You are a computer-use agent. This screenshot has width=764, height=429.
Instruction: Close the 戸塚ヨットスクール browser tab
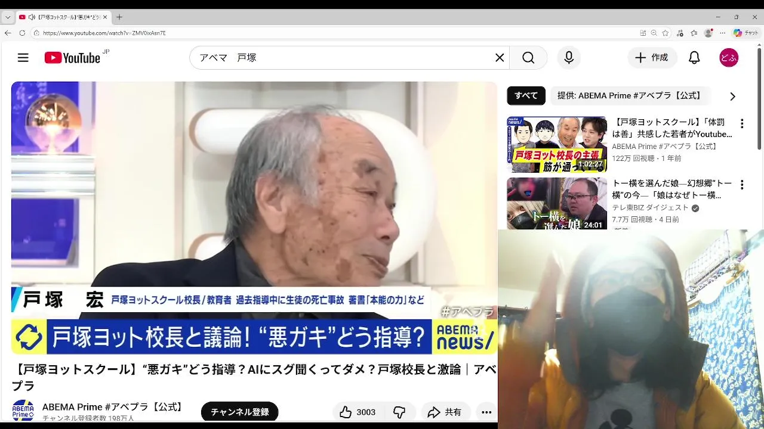coord(105,17)
